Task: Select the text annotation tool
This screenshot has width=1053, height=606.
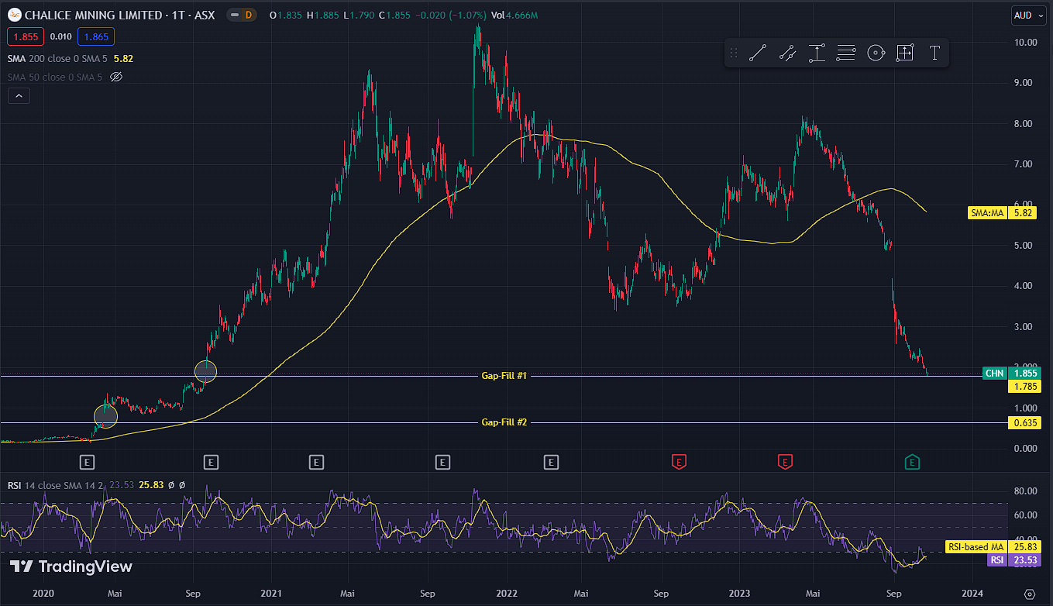Action: pyautogui.click(x=934, y=53)
